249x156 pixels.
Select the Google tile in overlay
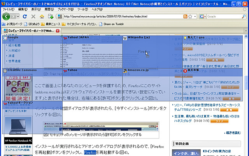(32, 52)
